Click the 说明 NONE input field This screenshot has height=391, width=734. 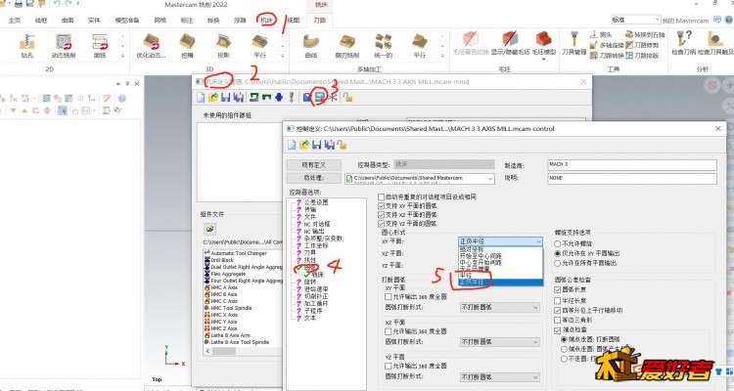(632, 178)
